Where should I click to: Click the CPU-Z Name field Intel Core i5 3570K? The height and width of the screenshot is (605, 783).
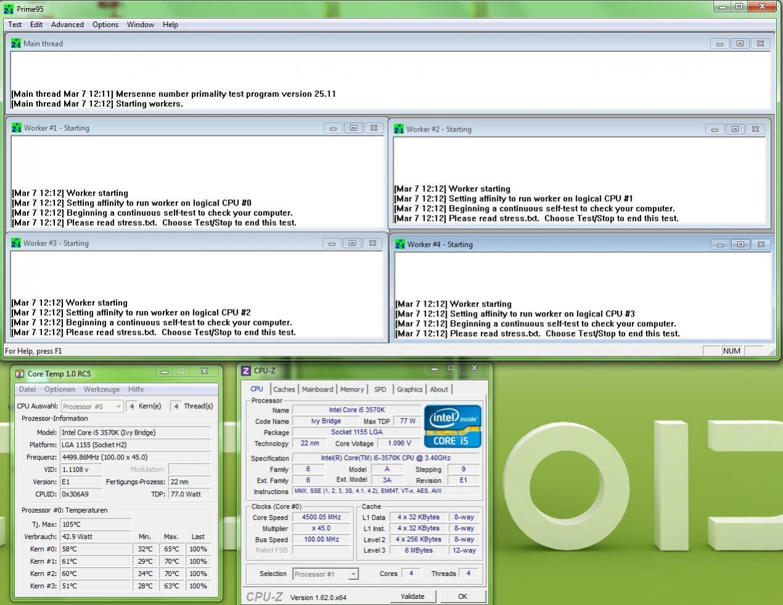click(357, 410)
